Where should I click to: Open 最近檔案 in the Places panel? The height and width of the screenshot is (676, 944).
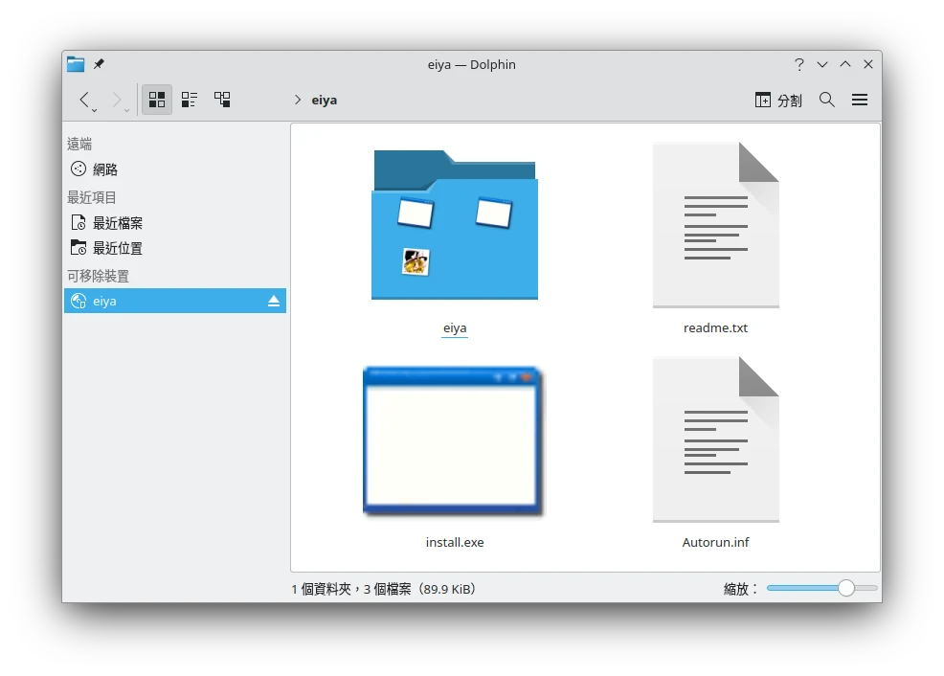117,223
